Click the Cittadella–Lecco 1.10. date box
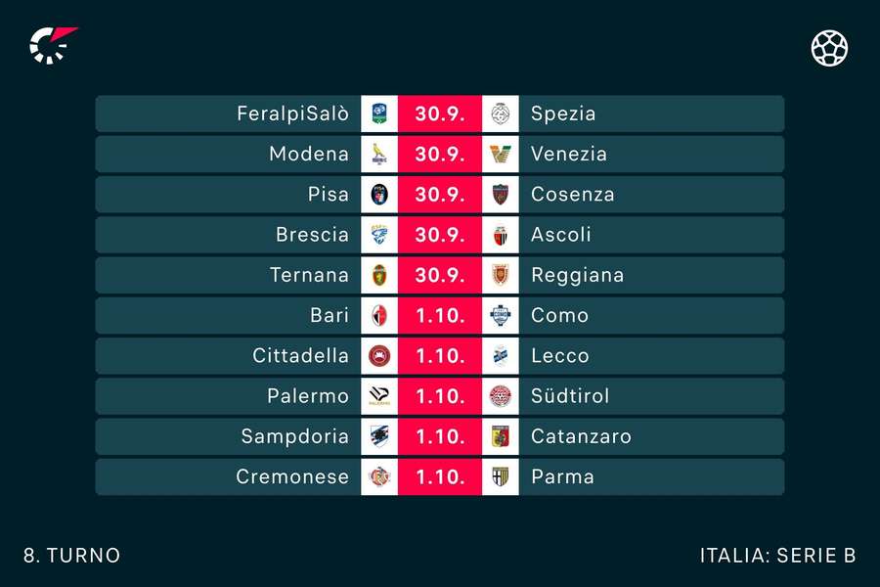Image resolution: width=880 pixels, height=587 pixels. 440,356
